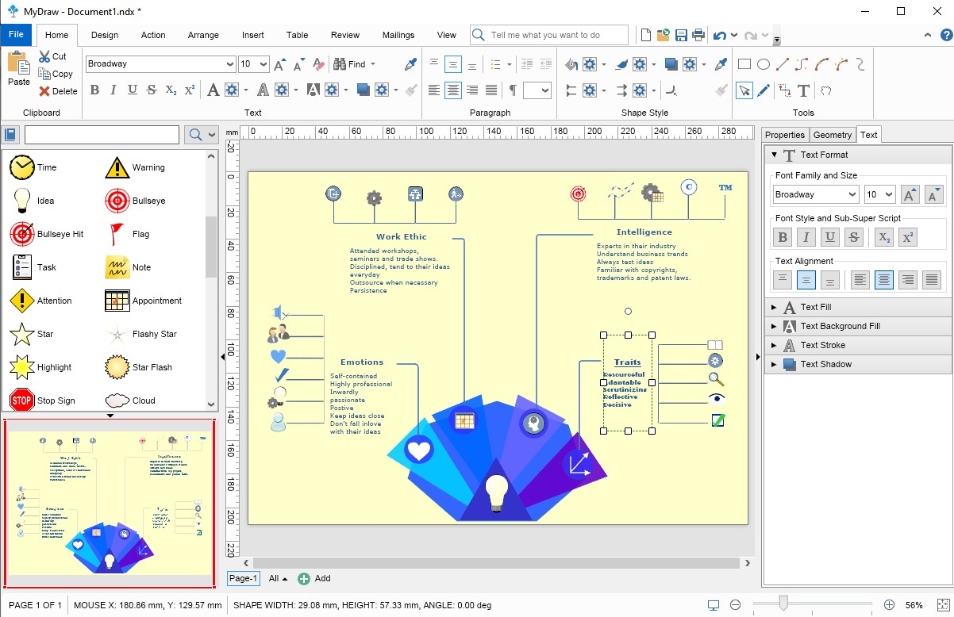
Task: Open the File menu
Action: tap(16, 35)
